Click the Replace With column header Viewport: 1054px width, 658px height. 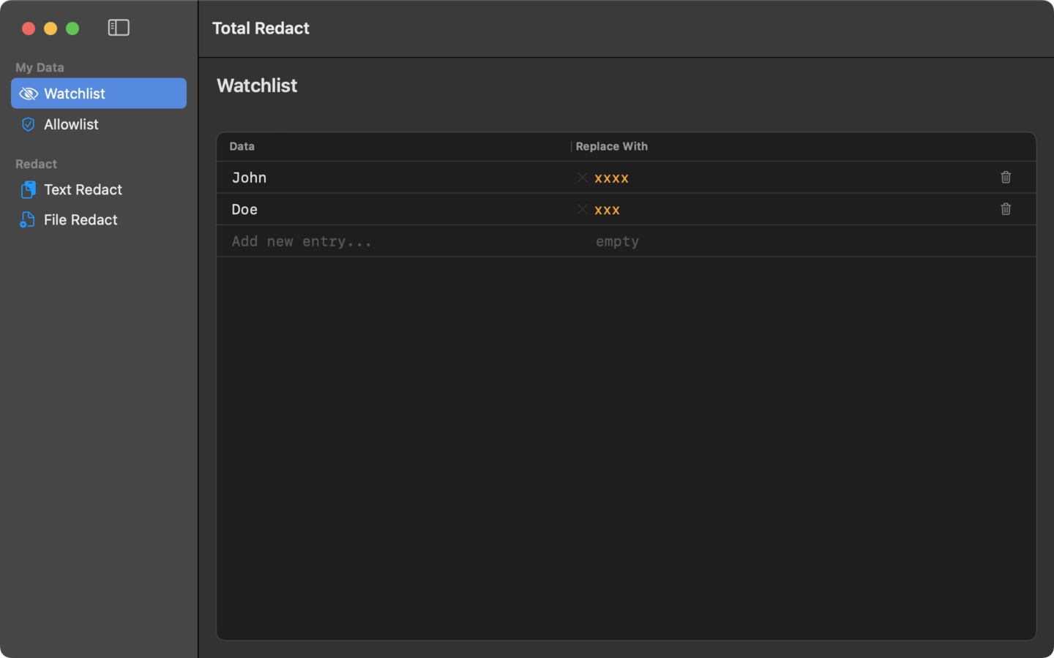tap(612, 146)
